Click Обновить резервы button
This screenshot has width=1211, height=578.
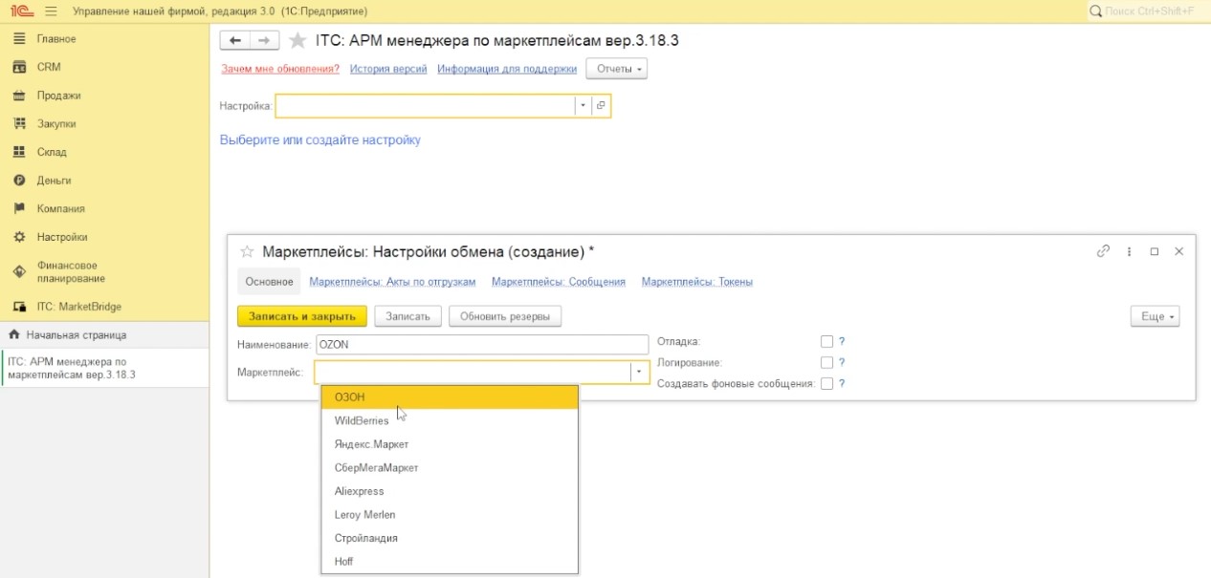505,316
